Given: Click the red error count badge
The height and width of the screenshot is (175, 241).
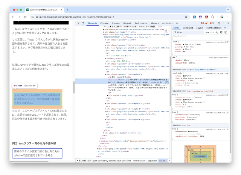Looking at the screenshot, I should (x=202, y=23).
